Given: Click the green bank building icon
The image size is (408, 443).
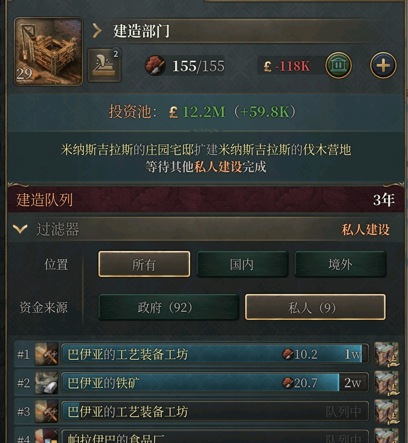Looking at the screenshot, I should coord(339,65).
